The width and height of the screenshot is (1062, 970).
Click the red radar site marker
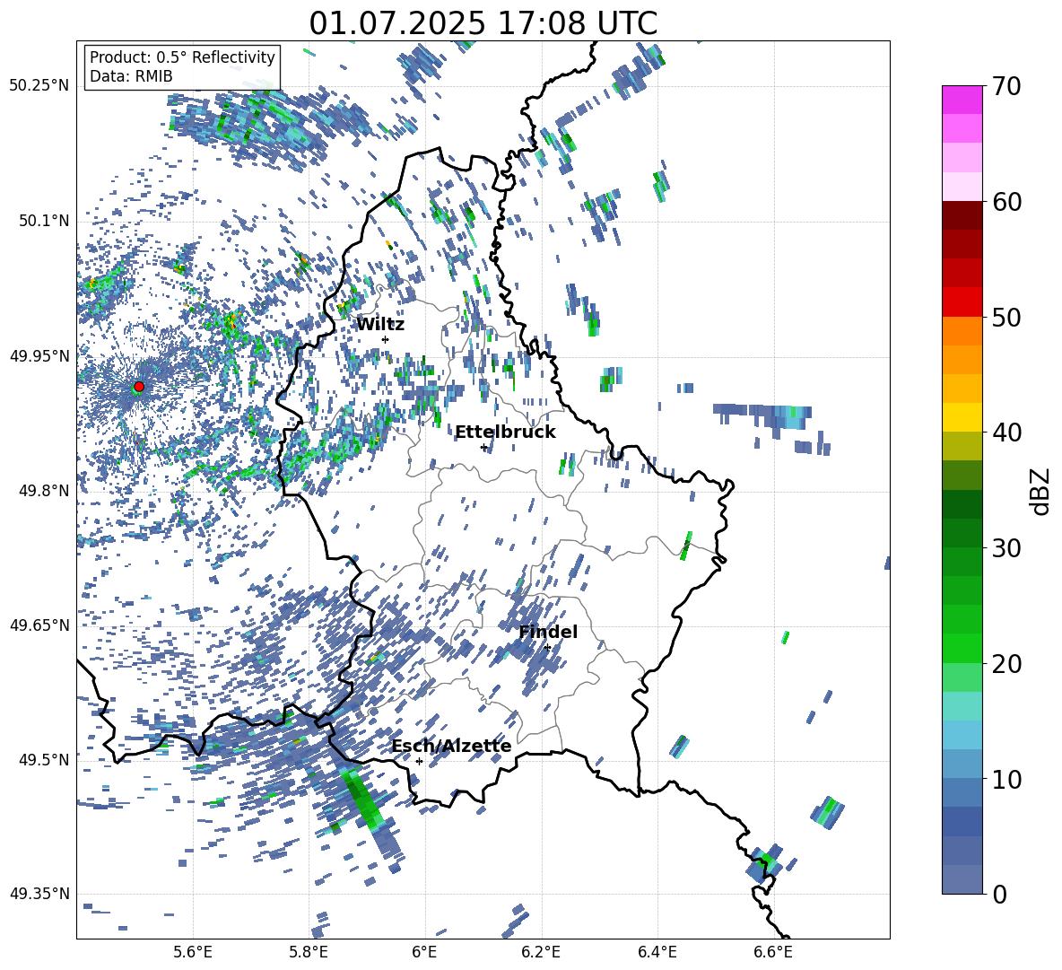pos(139,387)
